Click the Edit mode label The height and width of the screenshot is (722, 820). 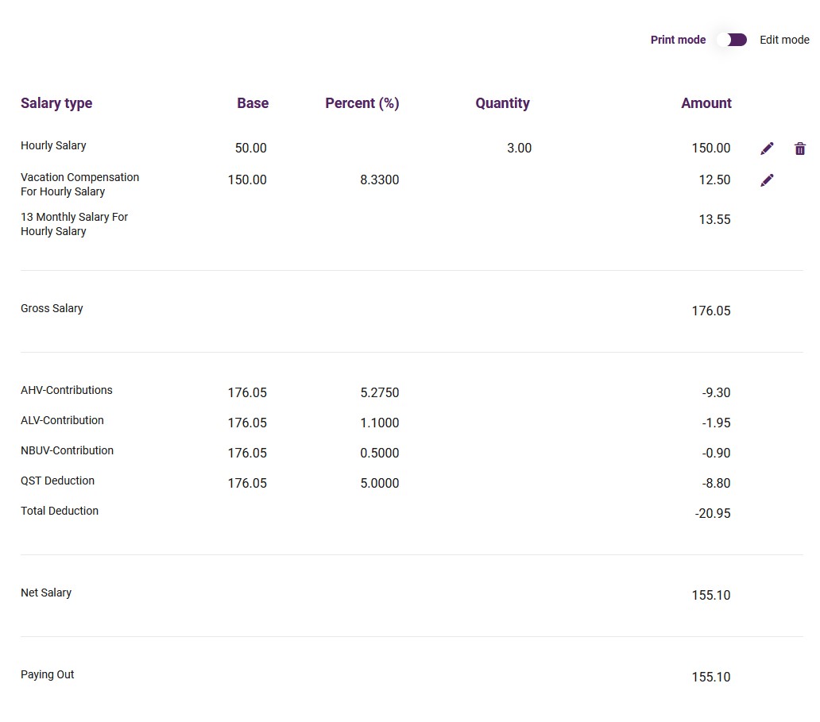point(784,40)
